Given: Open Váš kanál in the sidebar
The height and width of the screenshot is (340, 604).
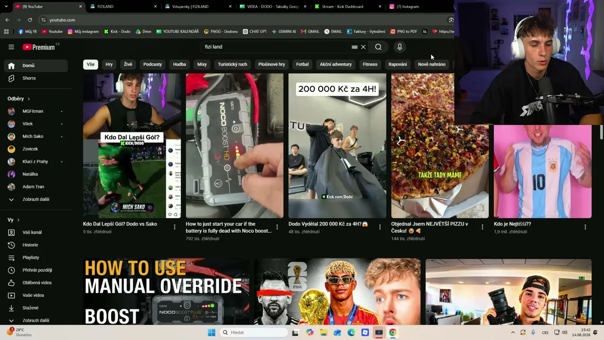Looking at the screenshot, I should click(36, 232).
